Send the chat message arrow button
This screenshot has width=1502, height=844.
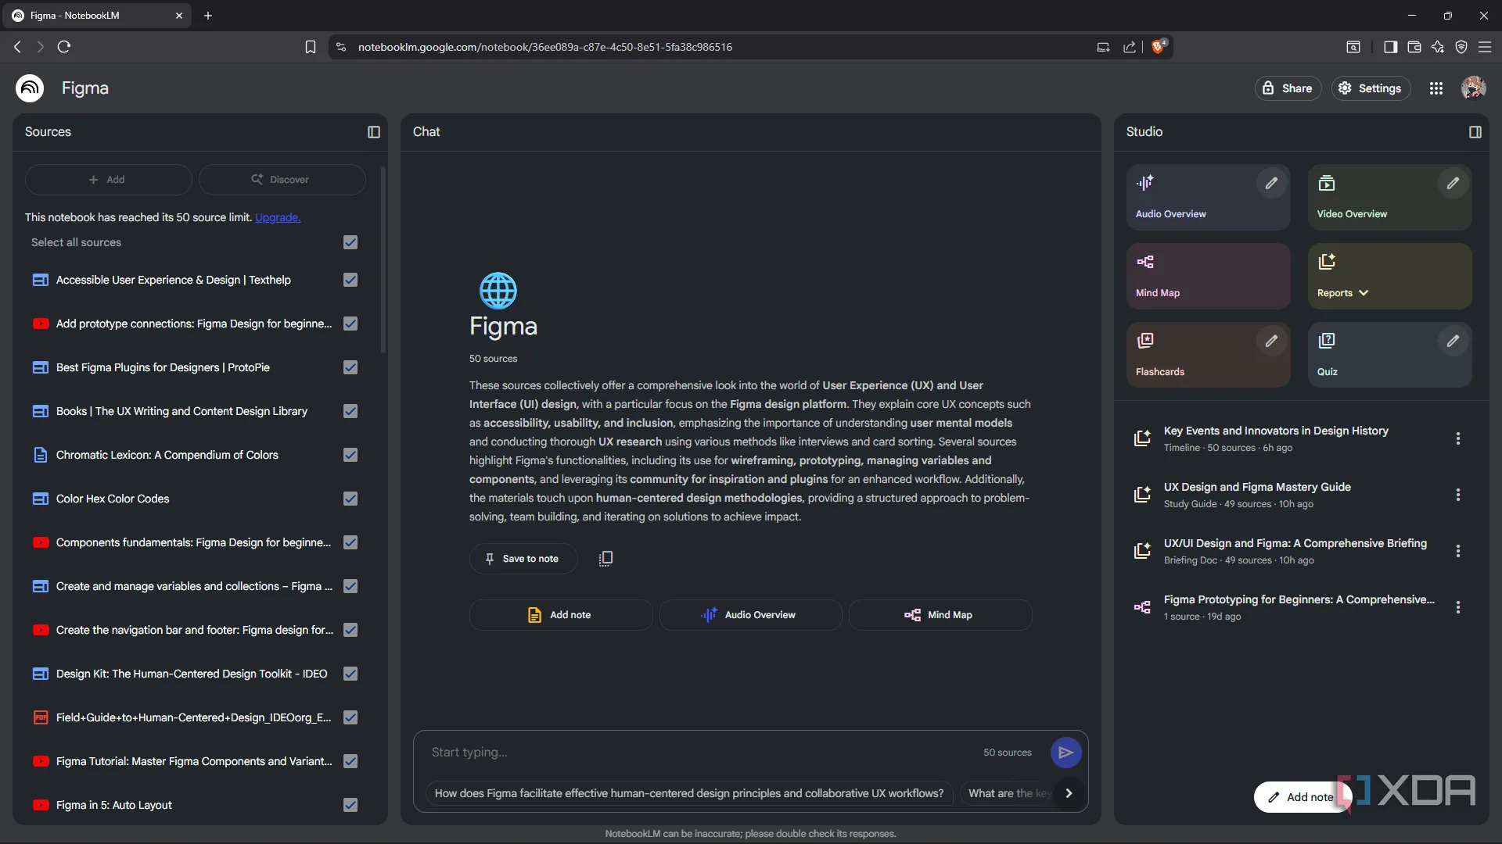tap(1065, 753)
